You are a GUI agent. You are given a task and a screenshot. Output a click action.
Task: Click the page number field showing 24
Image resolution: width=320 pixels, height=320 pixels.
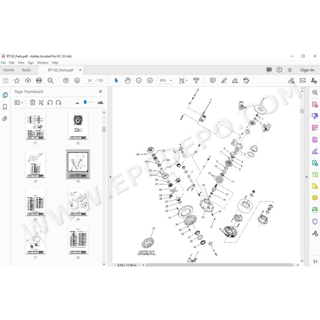[90, 80]
